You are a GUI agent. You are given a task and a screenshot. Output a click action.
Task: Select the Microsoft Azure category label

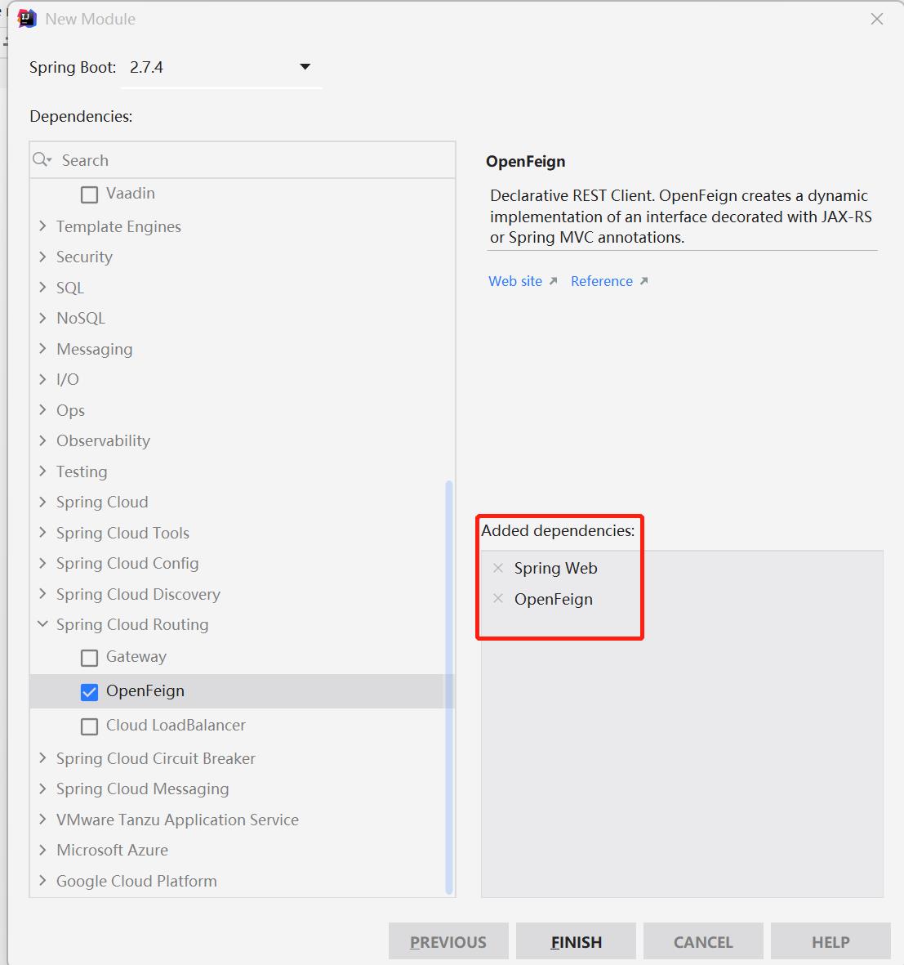(x=112, y=850)
